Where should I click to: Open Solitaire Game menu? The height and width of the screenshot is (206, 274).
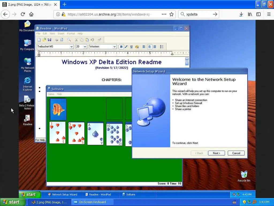(x=51, y=94)
